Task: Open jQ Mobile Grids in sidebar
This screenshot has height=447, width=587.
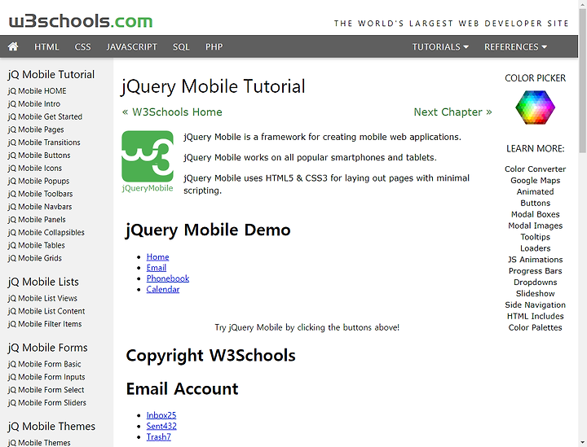Action: tap(35, 258)
